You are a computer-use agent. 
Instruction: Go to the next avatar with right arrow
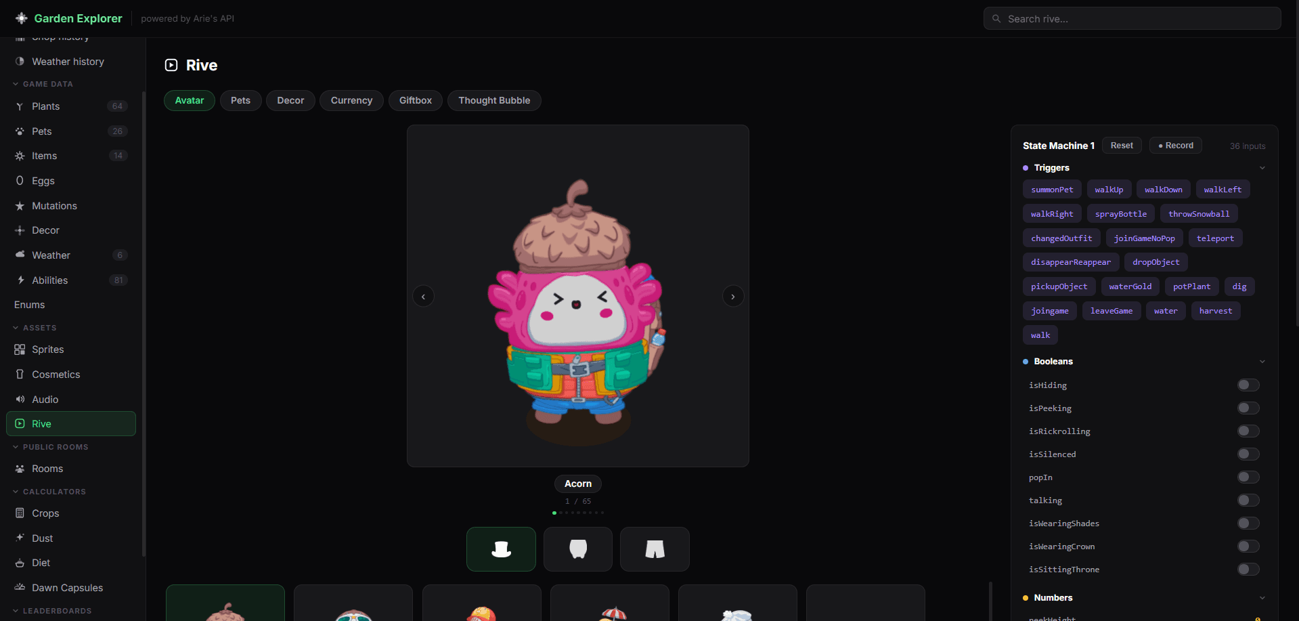tap(732, 296)
